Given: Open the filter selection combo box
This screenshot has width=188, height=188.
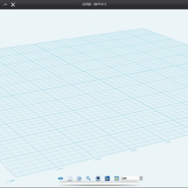Looking at the screenshot, I should pos(132,178).
